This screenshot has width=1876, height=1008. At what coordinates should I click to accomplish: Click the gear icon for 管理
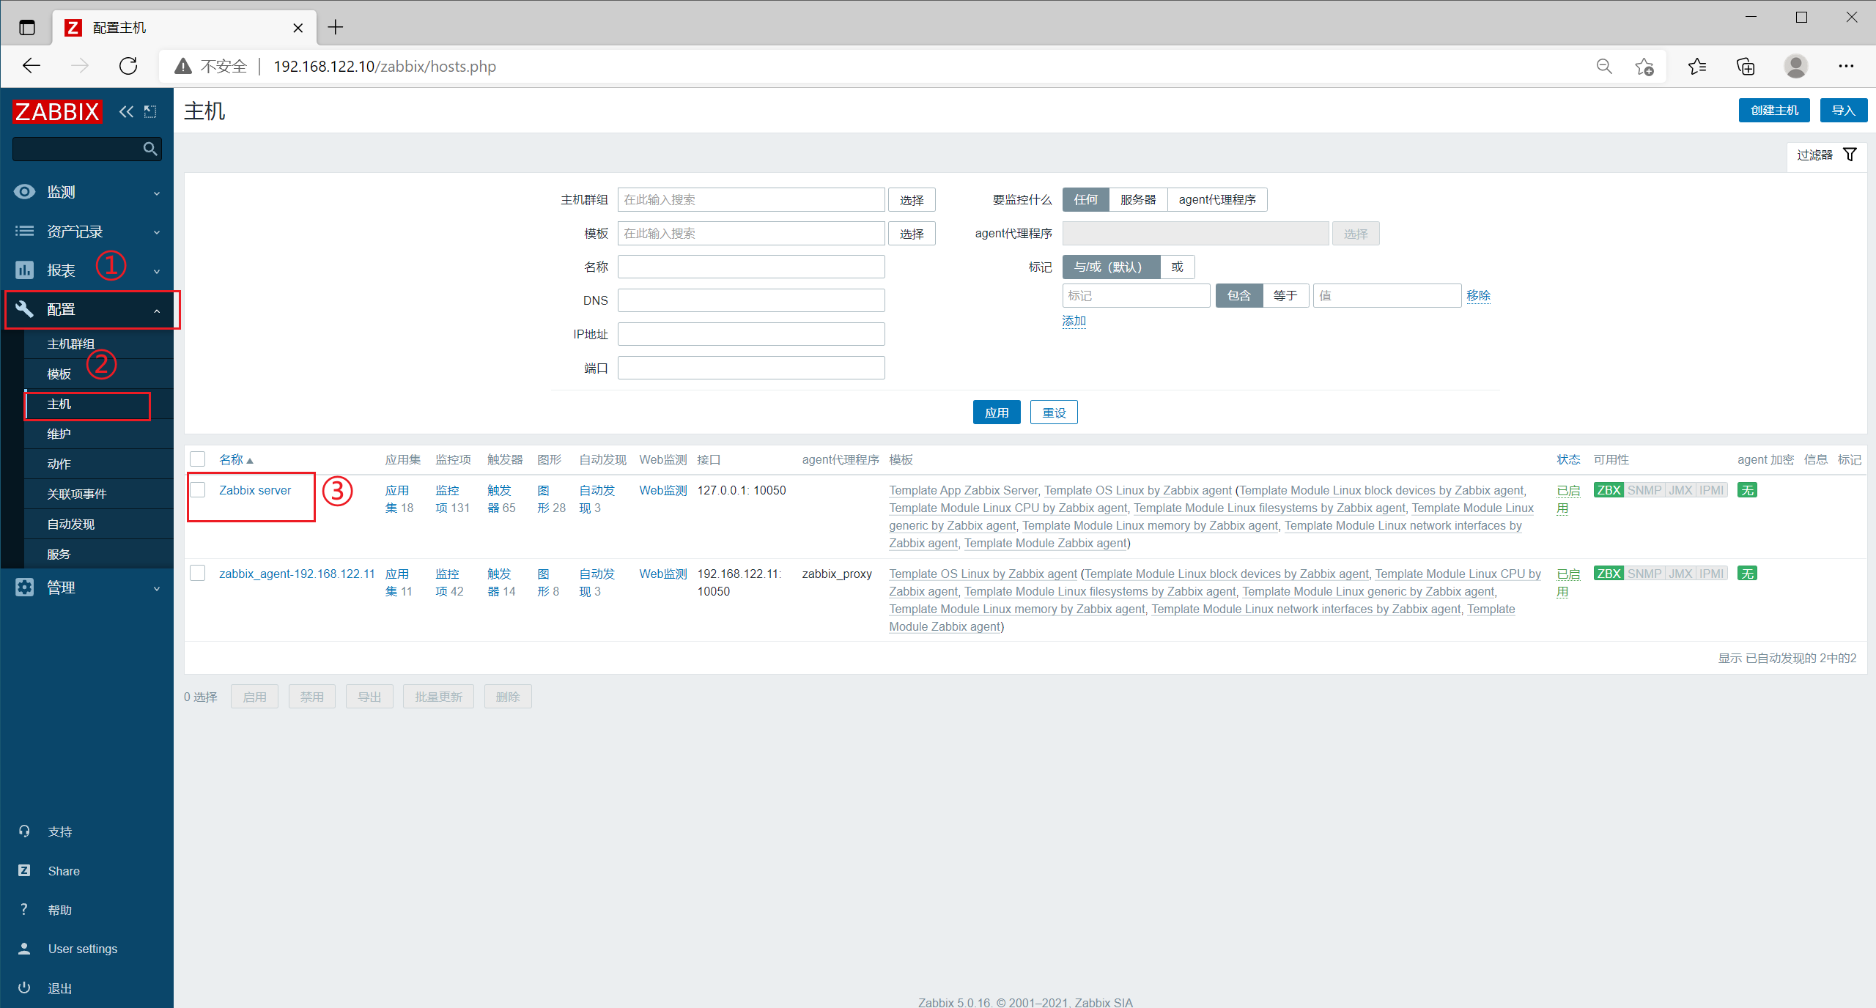24,588
